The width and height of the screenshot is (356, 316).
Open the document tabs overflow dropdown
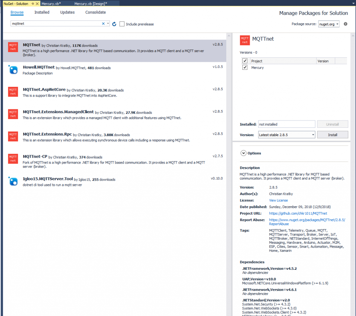353,3
